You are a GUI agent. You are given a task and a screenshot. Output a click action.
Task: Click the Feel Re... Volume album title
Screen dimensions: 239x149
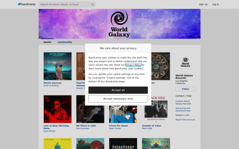point(80,84)
